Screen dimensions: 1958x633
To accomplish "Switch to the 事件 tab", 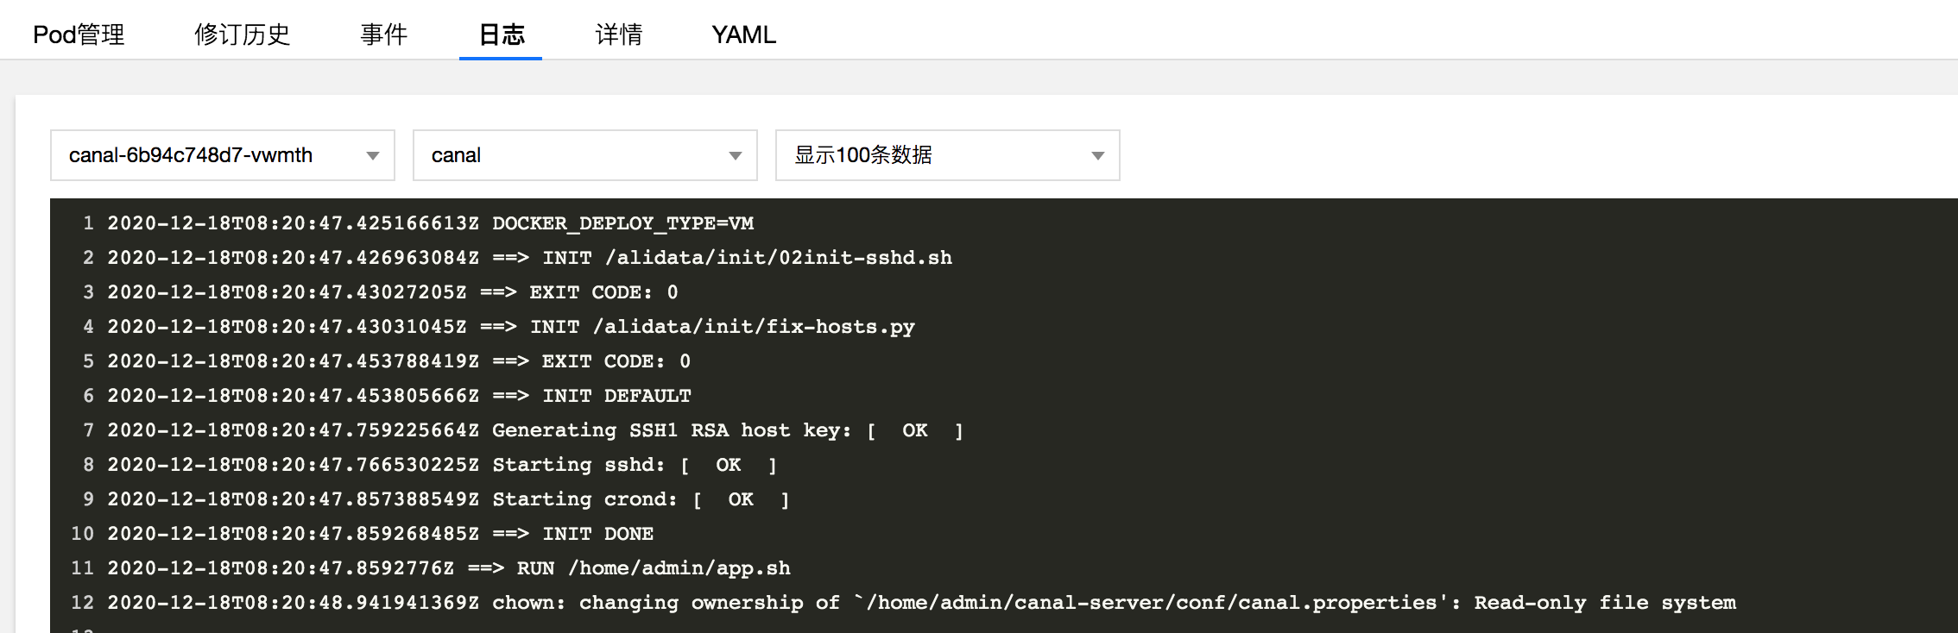I will point(386,34).
